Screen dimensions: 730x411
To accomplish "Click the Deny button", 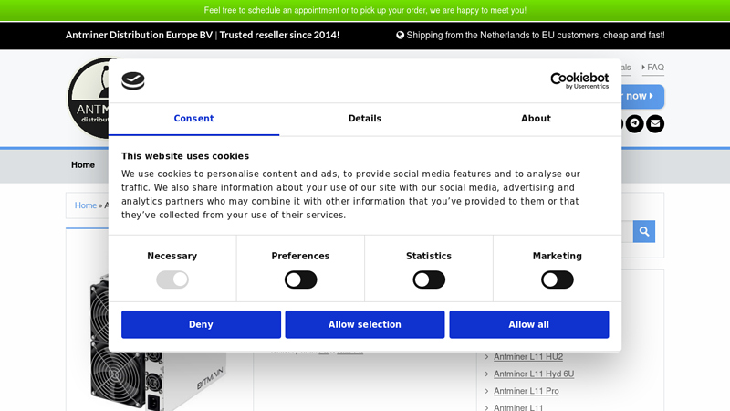I will point(201,324).
